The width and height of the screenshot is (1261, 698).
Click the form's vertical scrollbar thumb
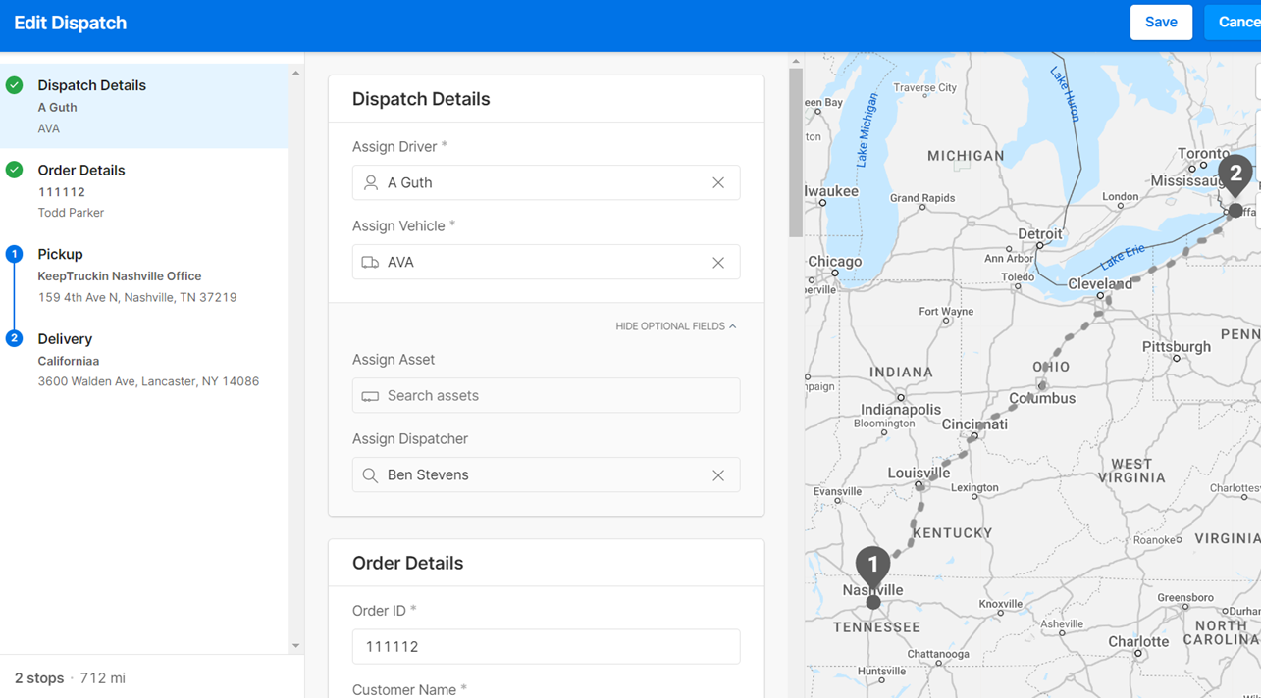click(x=795, y=152)
